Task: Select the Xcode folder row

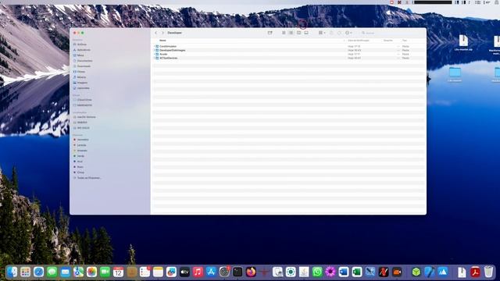Action: pos(288,54)
